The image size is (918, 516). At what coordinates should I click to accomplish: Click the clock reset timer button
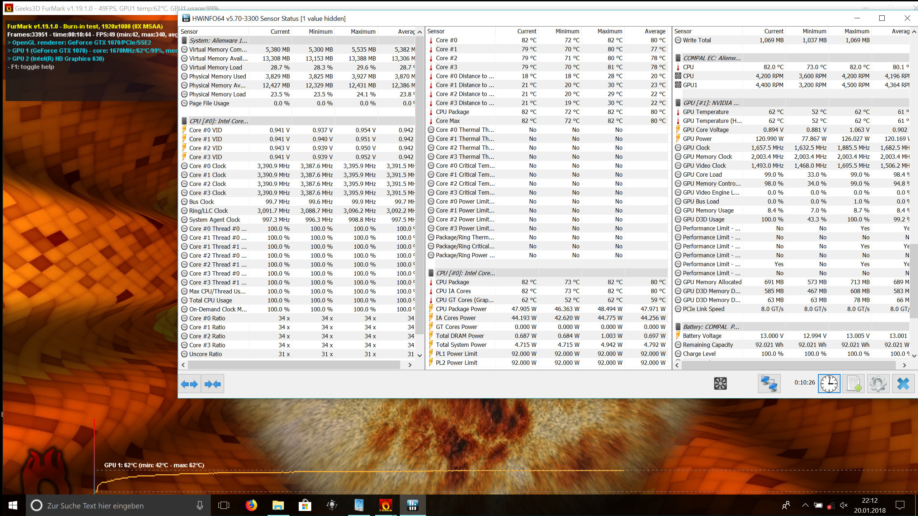[x=829, y=384]
